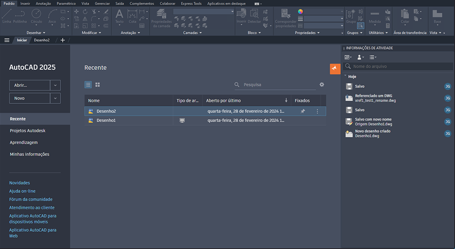
Task: Open the Express Tools tab
Action: (x=191, y=4)
